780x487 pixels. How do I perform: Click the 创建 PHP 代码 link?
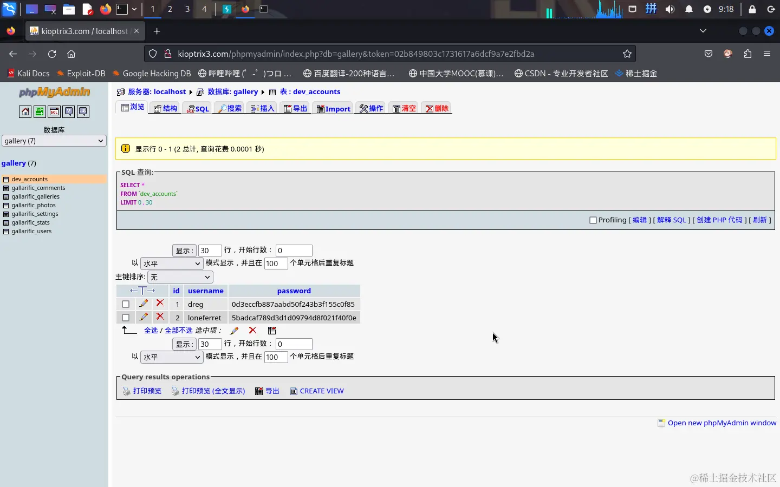coord(719,220)
